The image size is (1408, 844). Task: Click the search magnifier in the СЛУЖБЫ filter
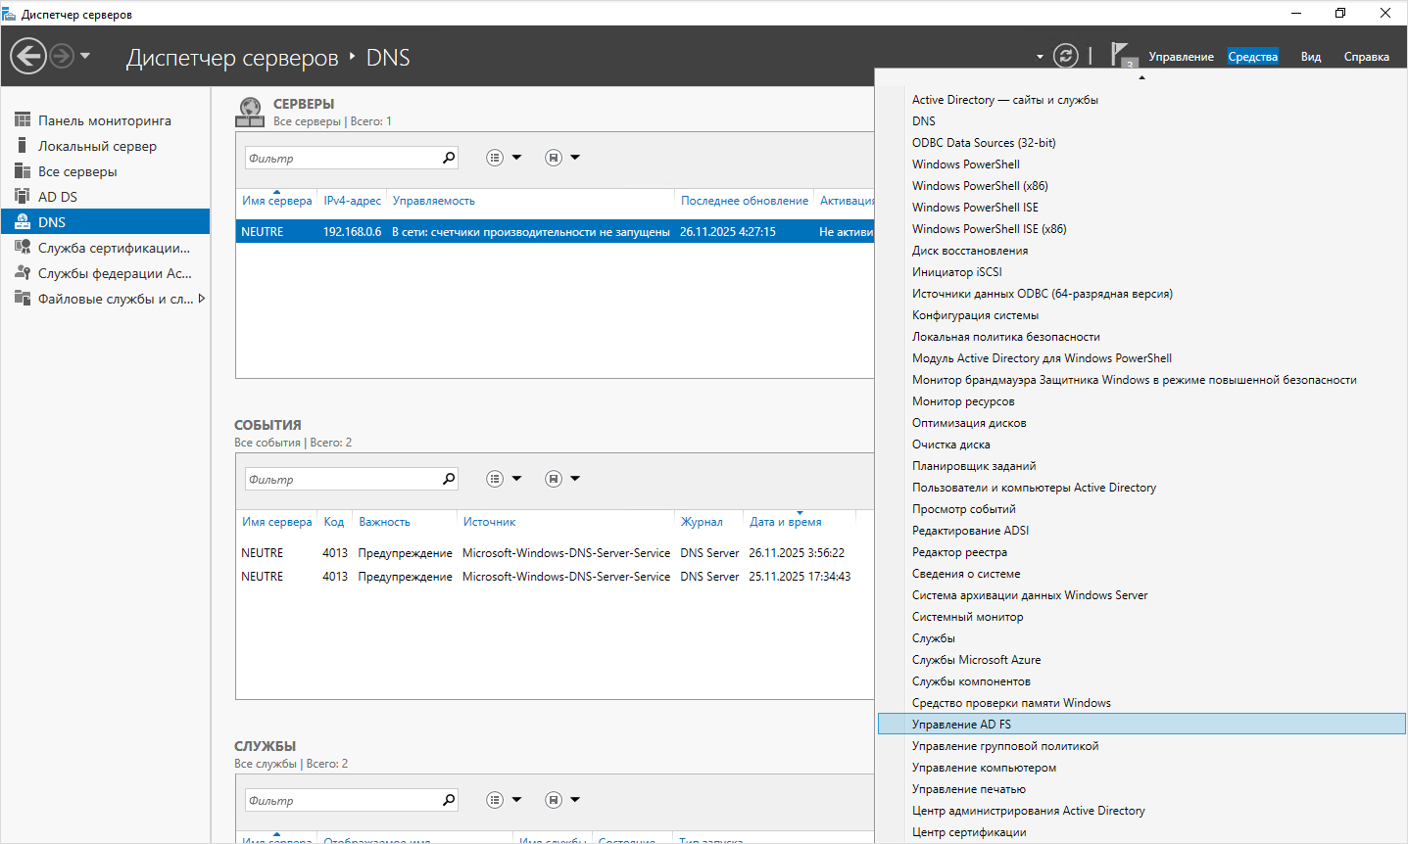[449, 800]
